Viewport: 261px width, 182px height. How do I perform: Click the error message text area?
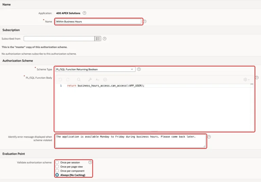pos(130,141)
